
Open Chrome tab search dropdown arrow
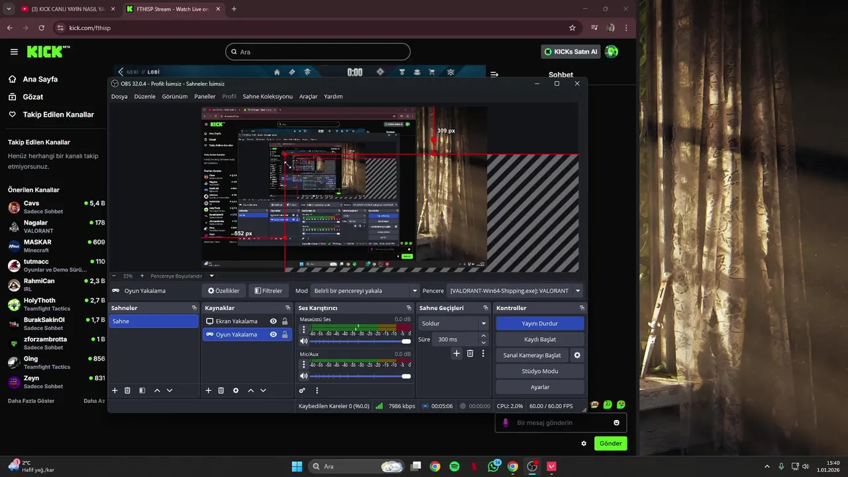coord(9,9)
